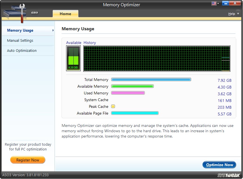The height and width of the screenshot is (179, 243).
Task: Click the Optimize Now button
Action: point(219,165)
